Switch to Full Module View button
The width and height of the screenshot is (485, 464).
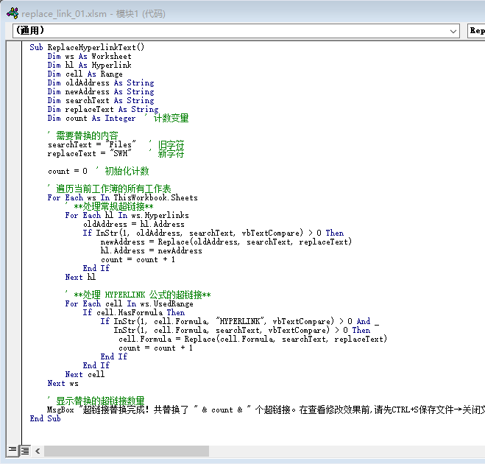tap(25, 451)
